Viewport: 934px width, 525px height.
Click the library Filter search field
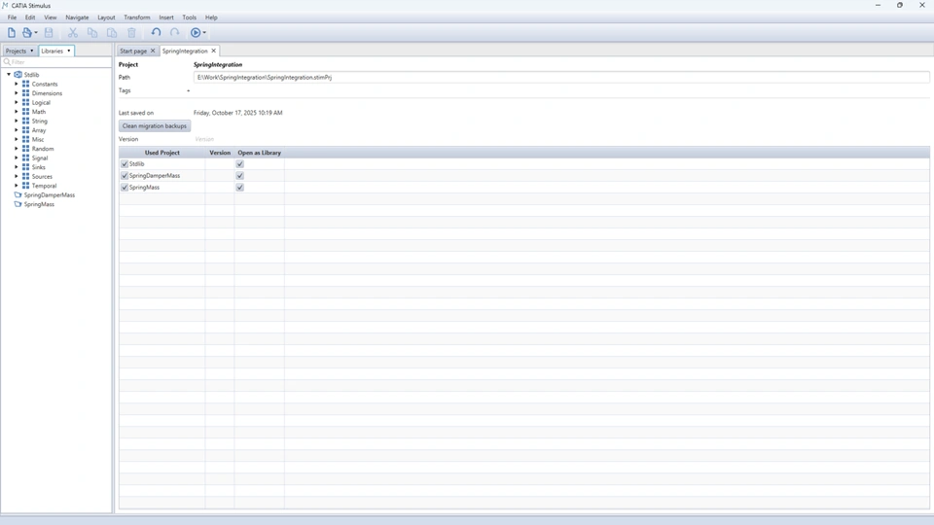(57, 62)
